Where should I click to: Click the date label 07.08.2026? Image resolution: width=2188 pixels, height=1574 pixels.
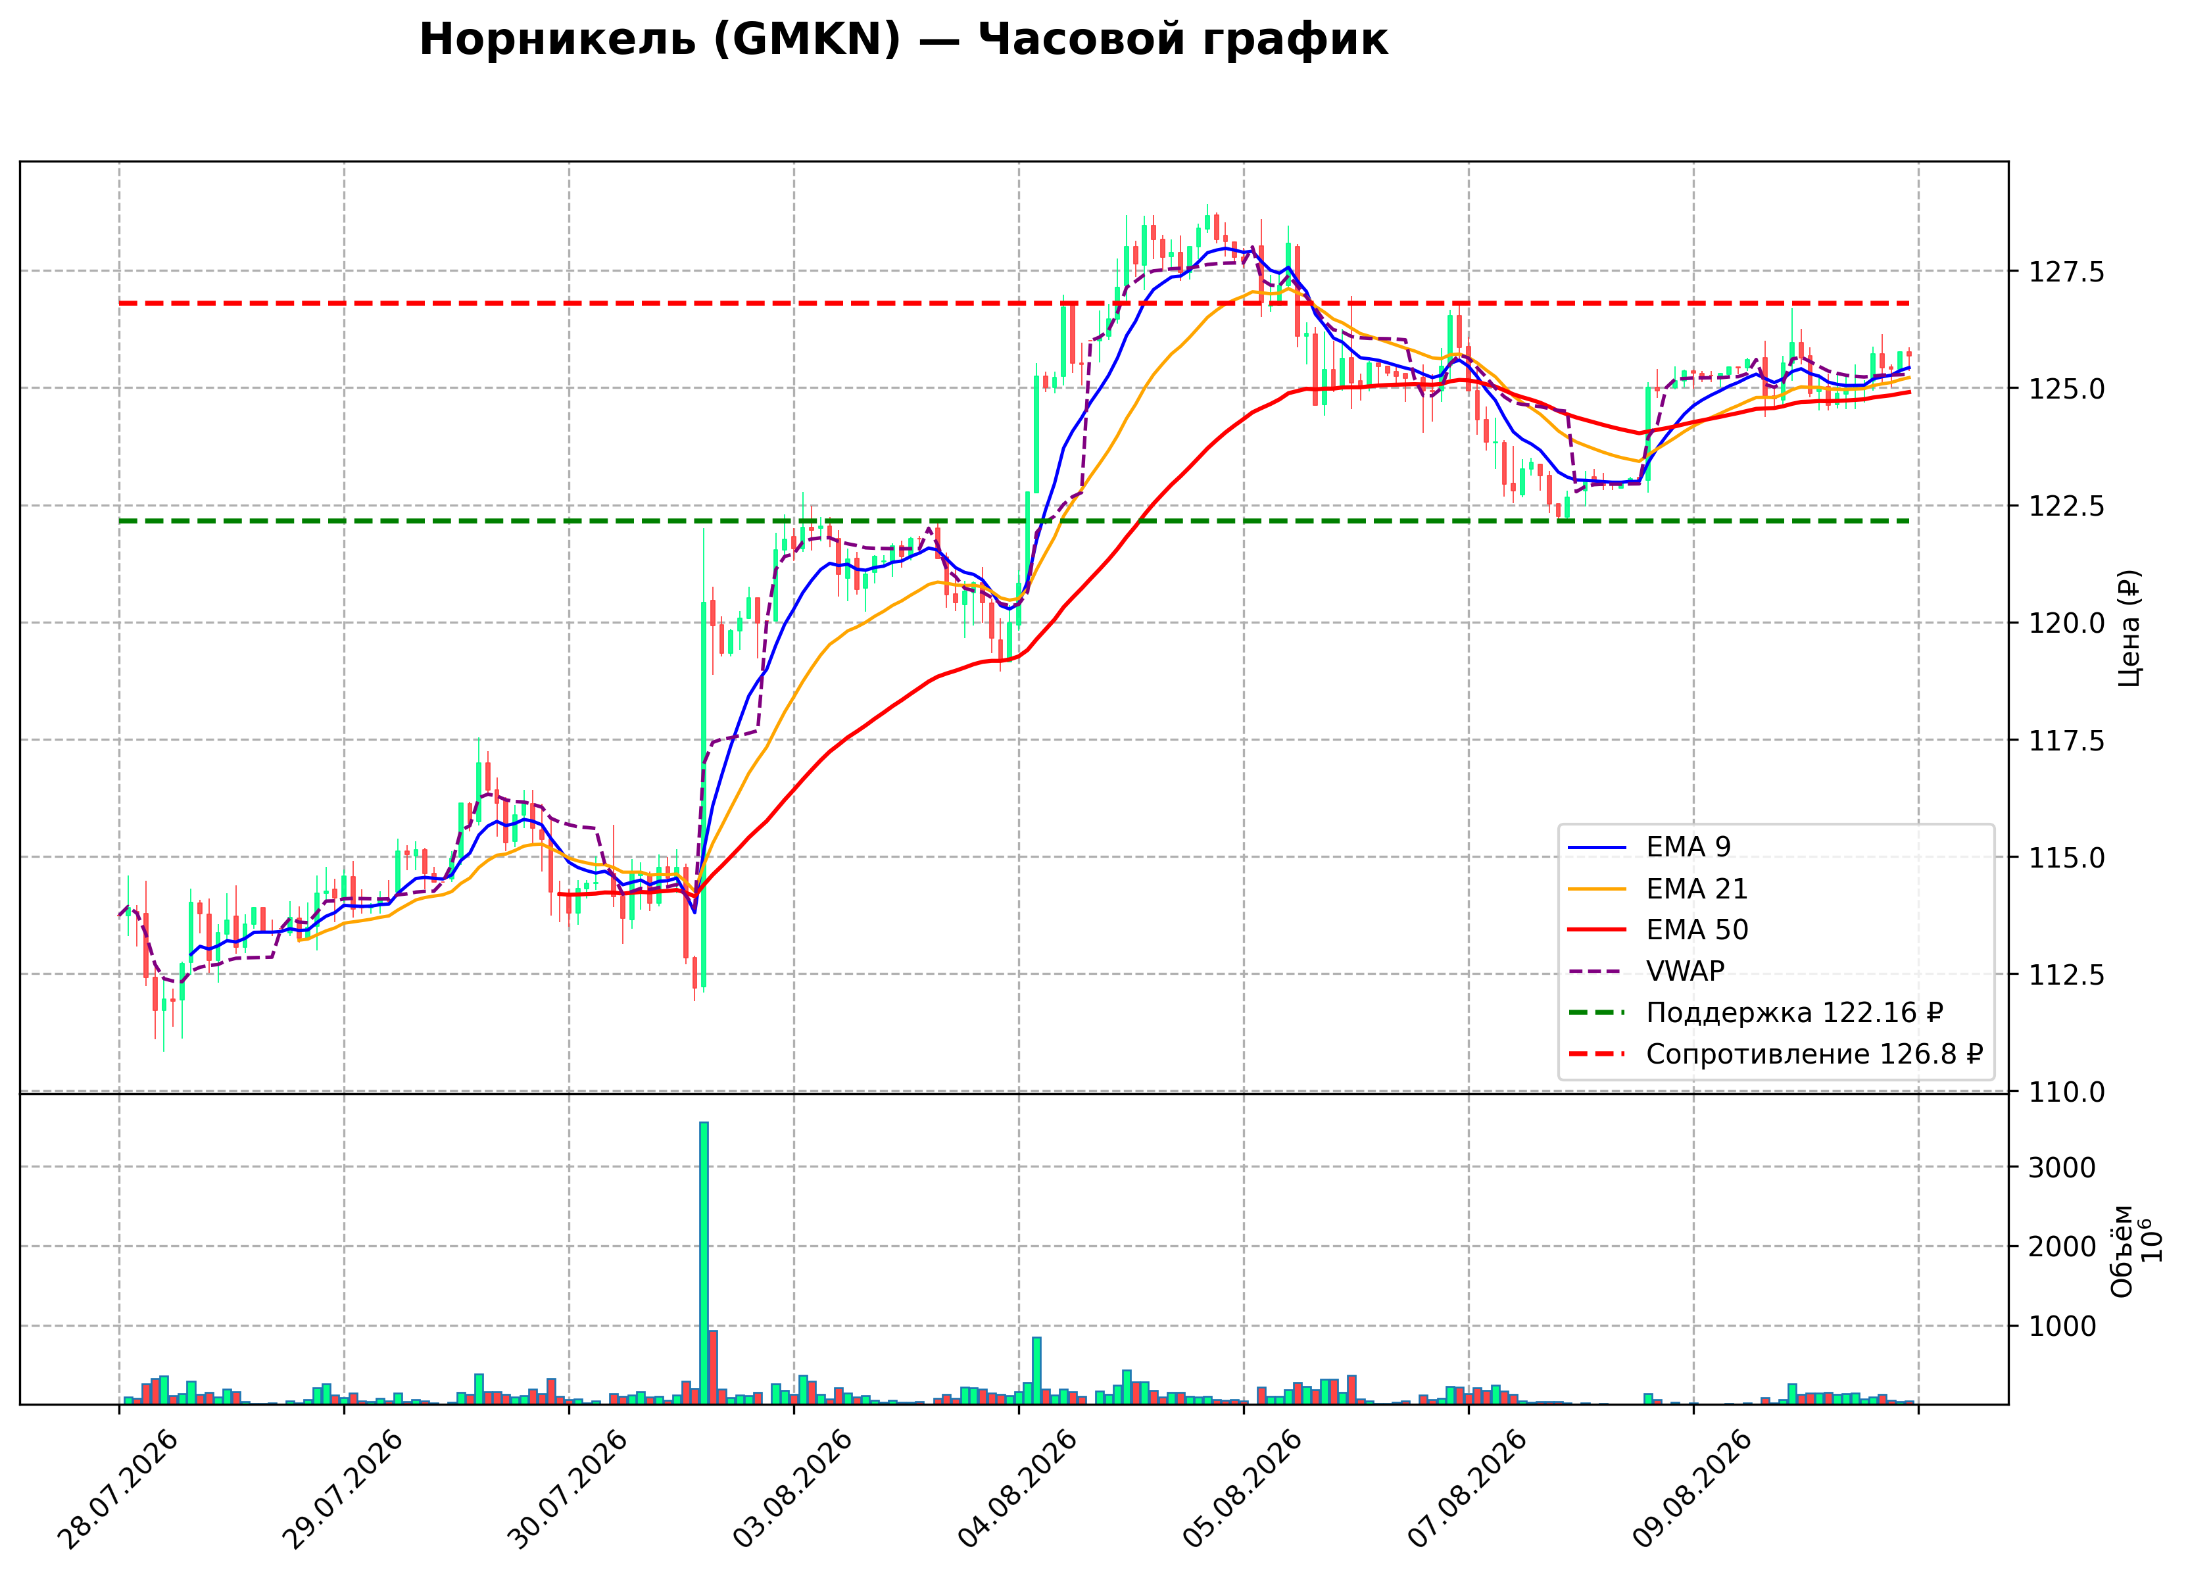point(1467,1490)
